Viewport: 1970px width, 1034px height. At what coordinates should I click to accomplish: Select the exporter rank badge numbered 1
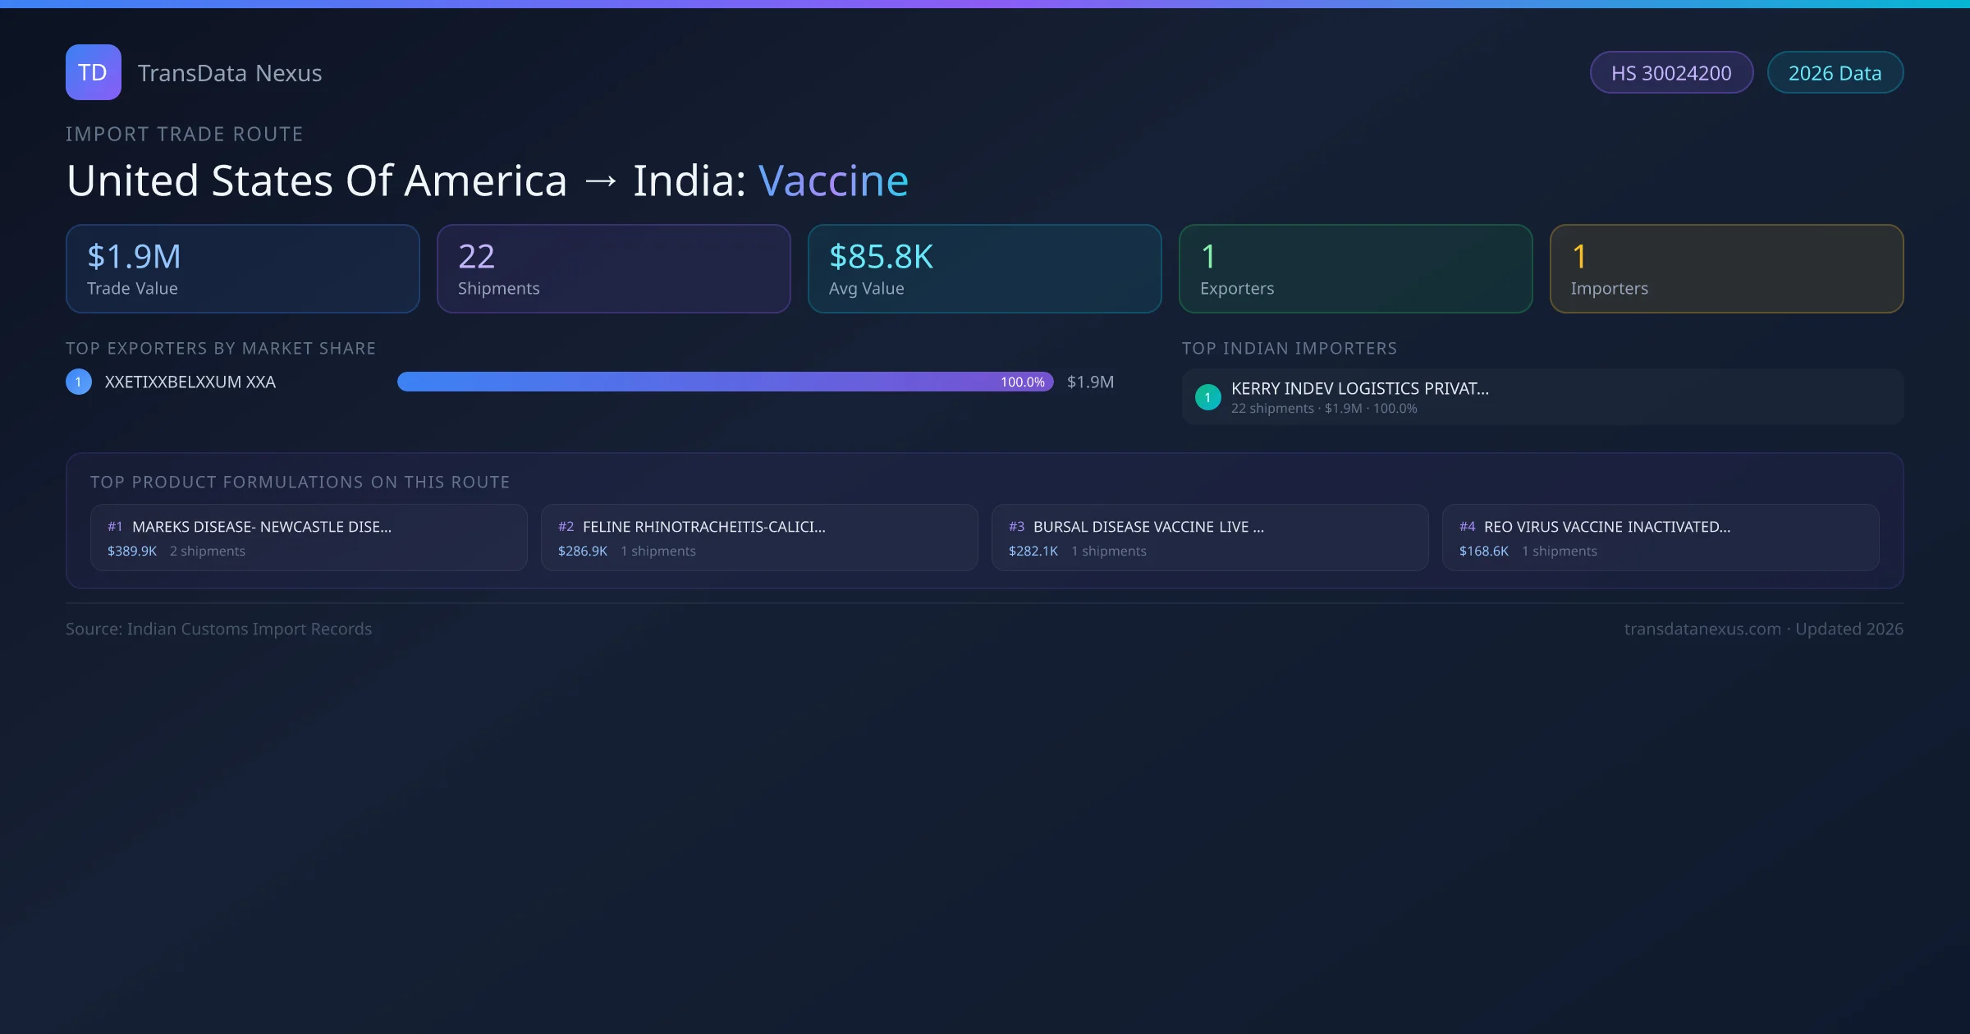tap(78, 382)
